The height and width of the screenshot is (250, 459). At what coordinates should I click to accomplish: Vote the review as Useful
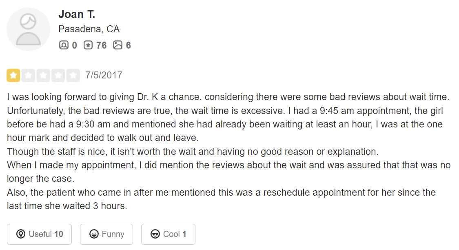coord(39,234)
